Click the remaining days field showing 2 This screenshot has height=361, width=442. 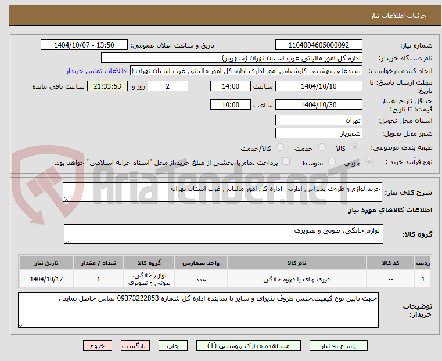click(x=168, y=86)
